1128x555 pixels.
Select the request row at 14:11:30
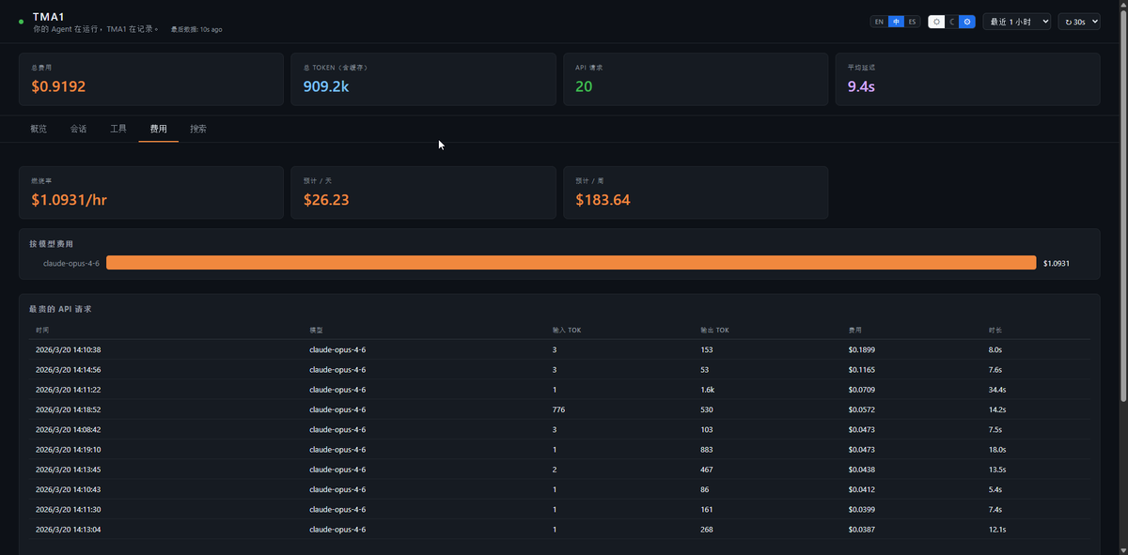559,509
